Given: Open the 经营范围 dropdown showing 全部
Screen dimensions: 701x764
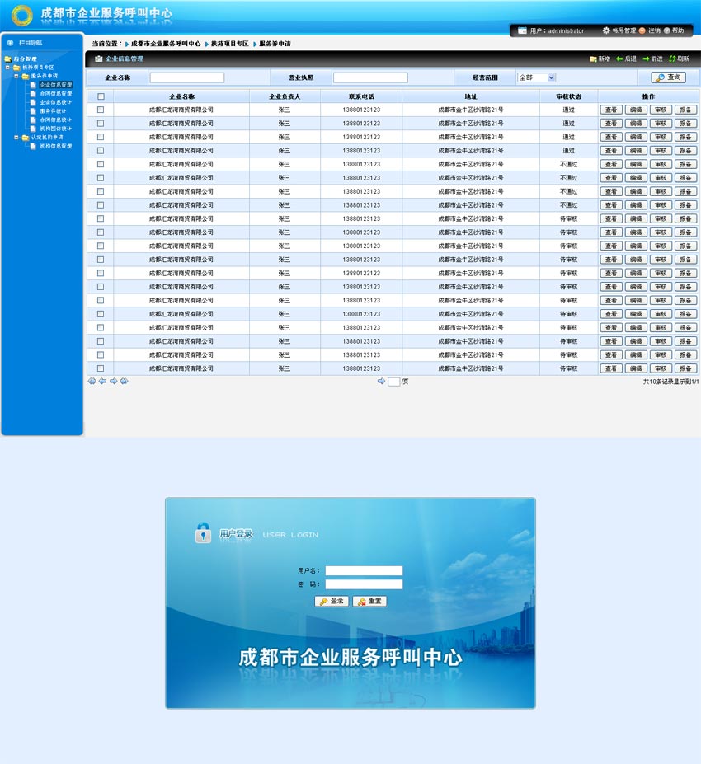Looking at the screenshot, I should coord(536,77).
